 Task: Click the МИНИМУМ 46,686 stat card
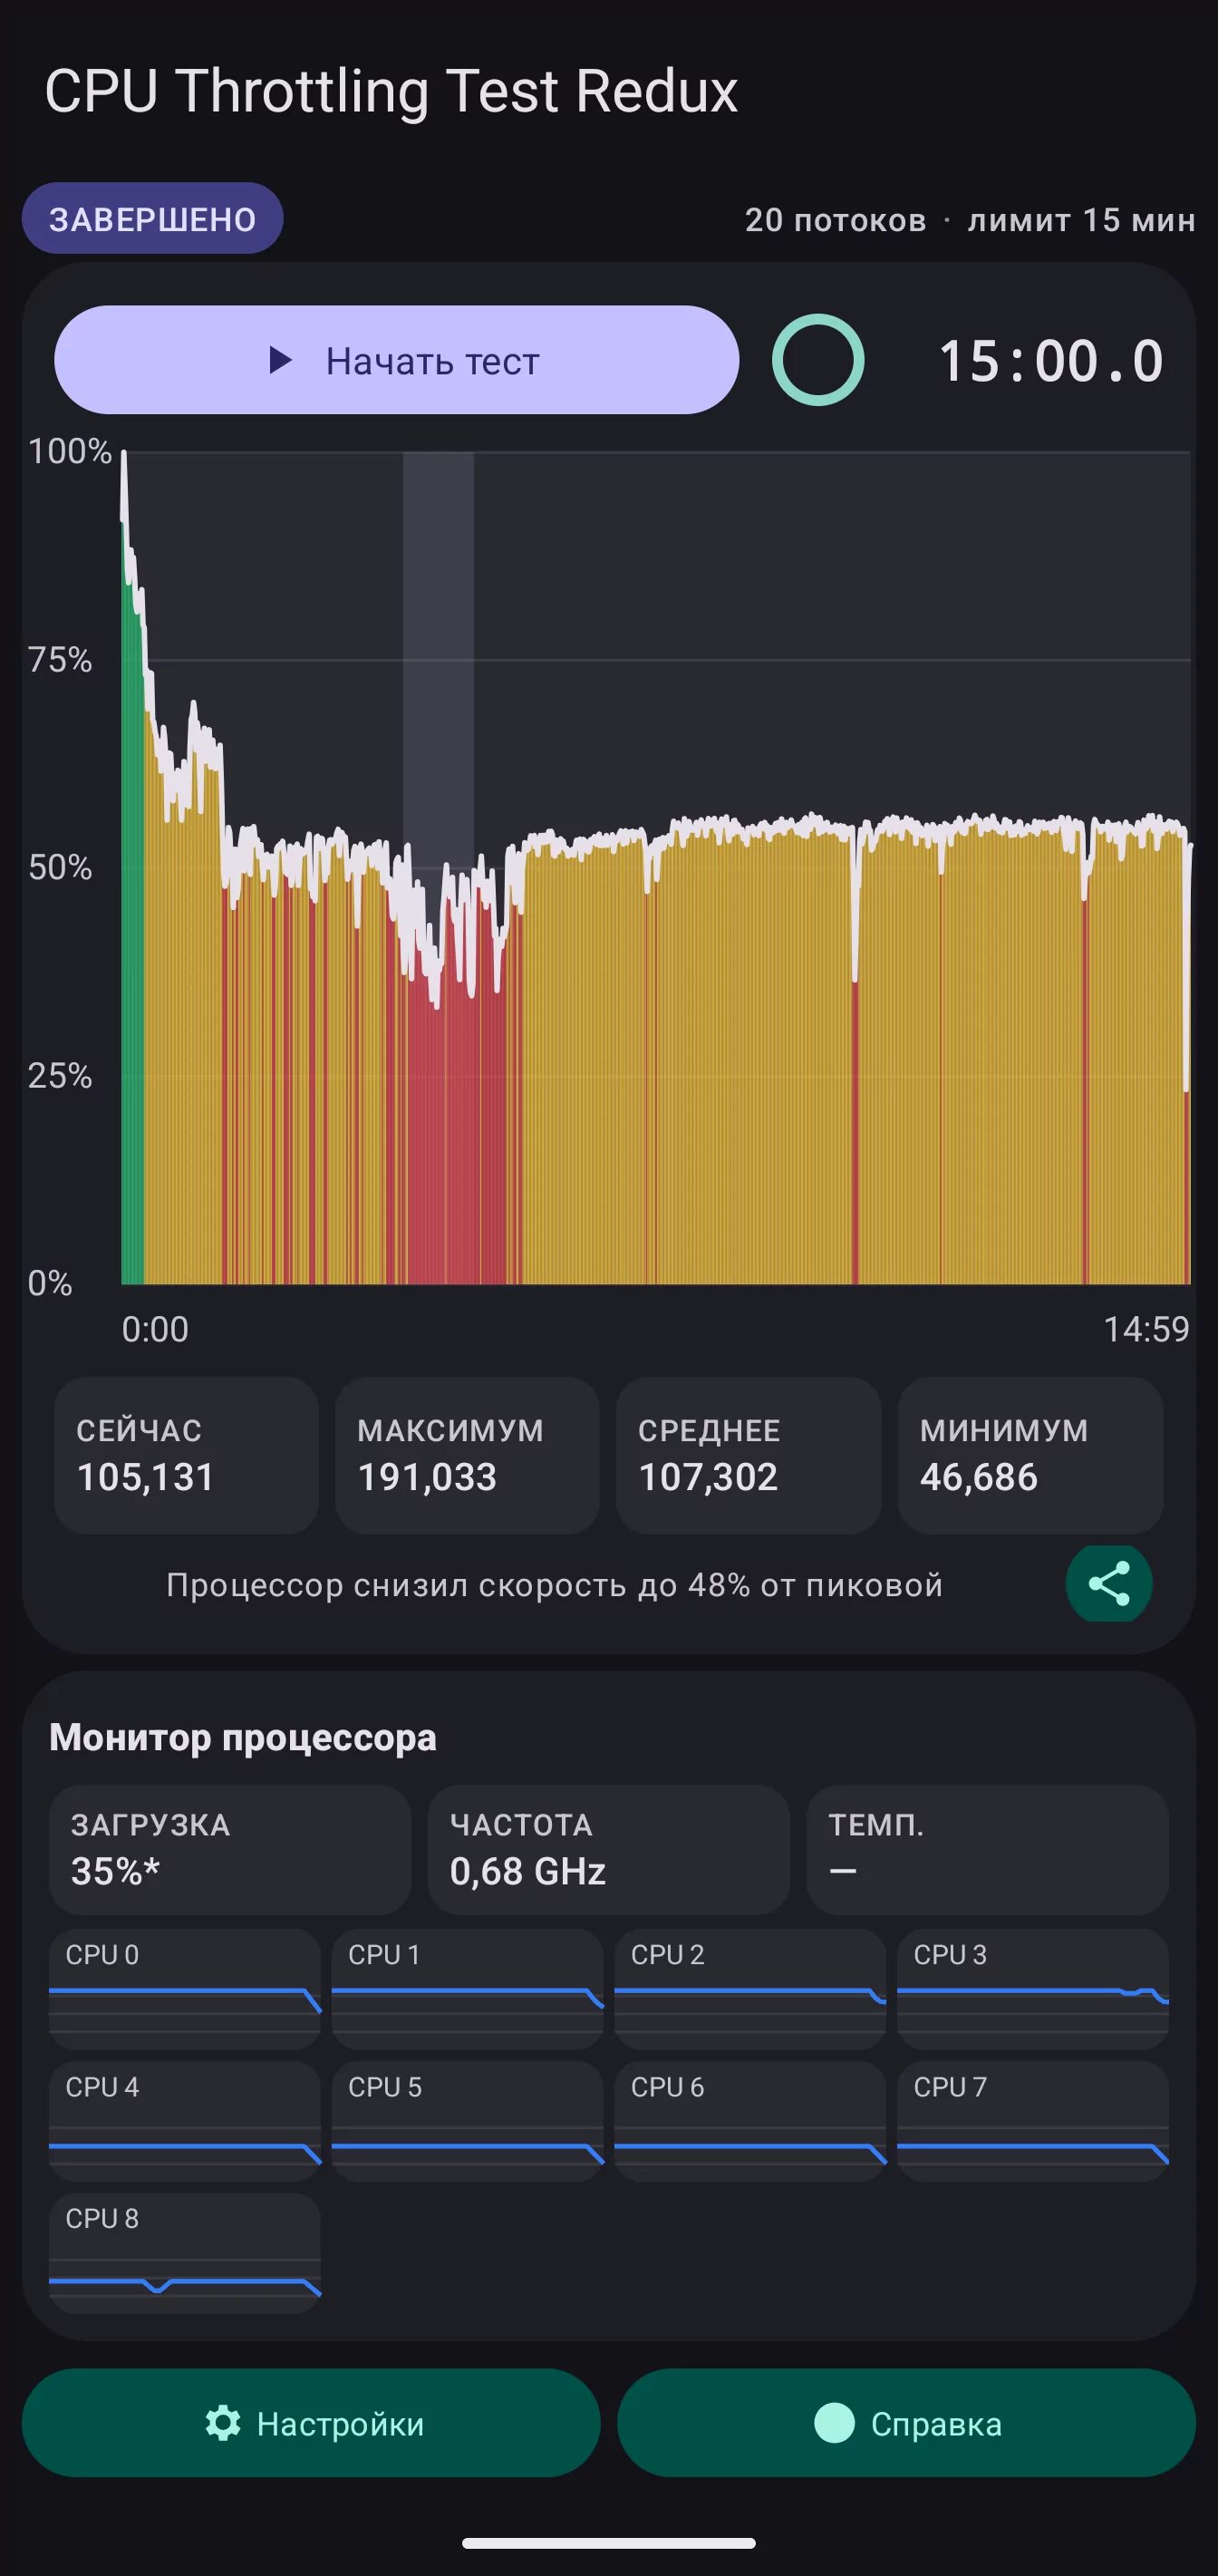1030,1455
